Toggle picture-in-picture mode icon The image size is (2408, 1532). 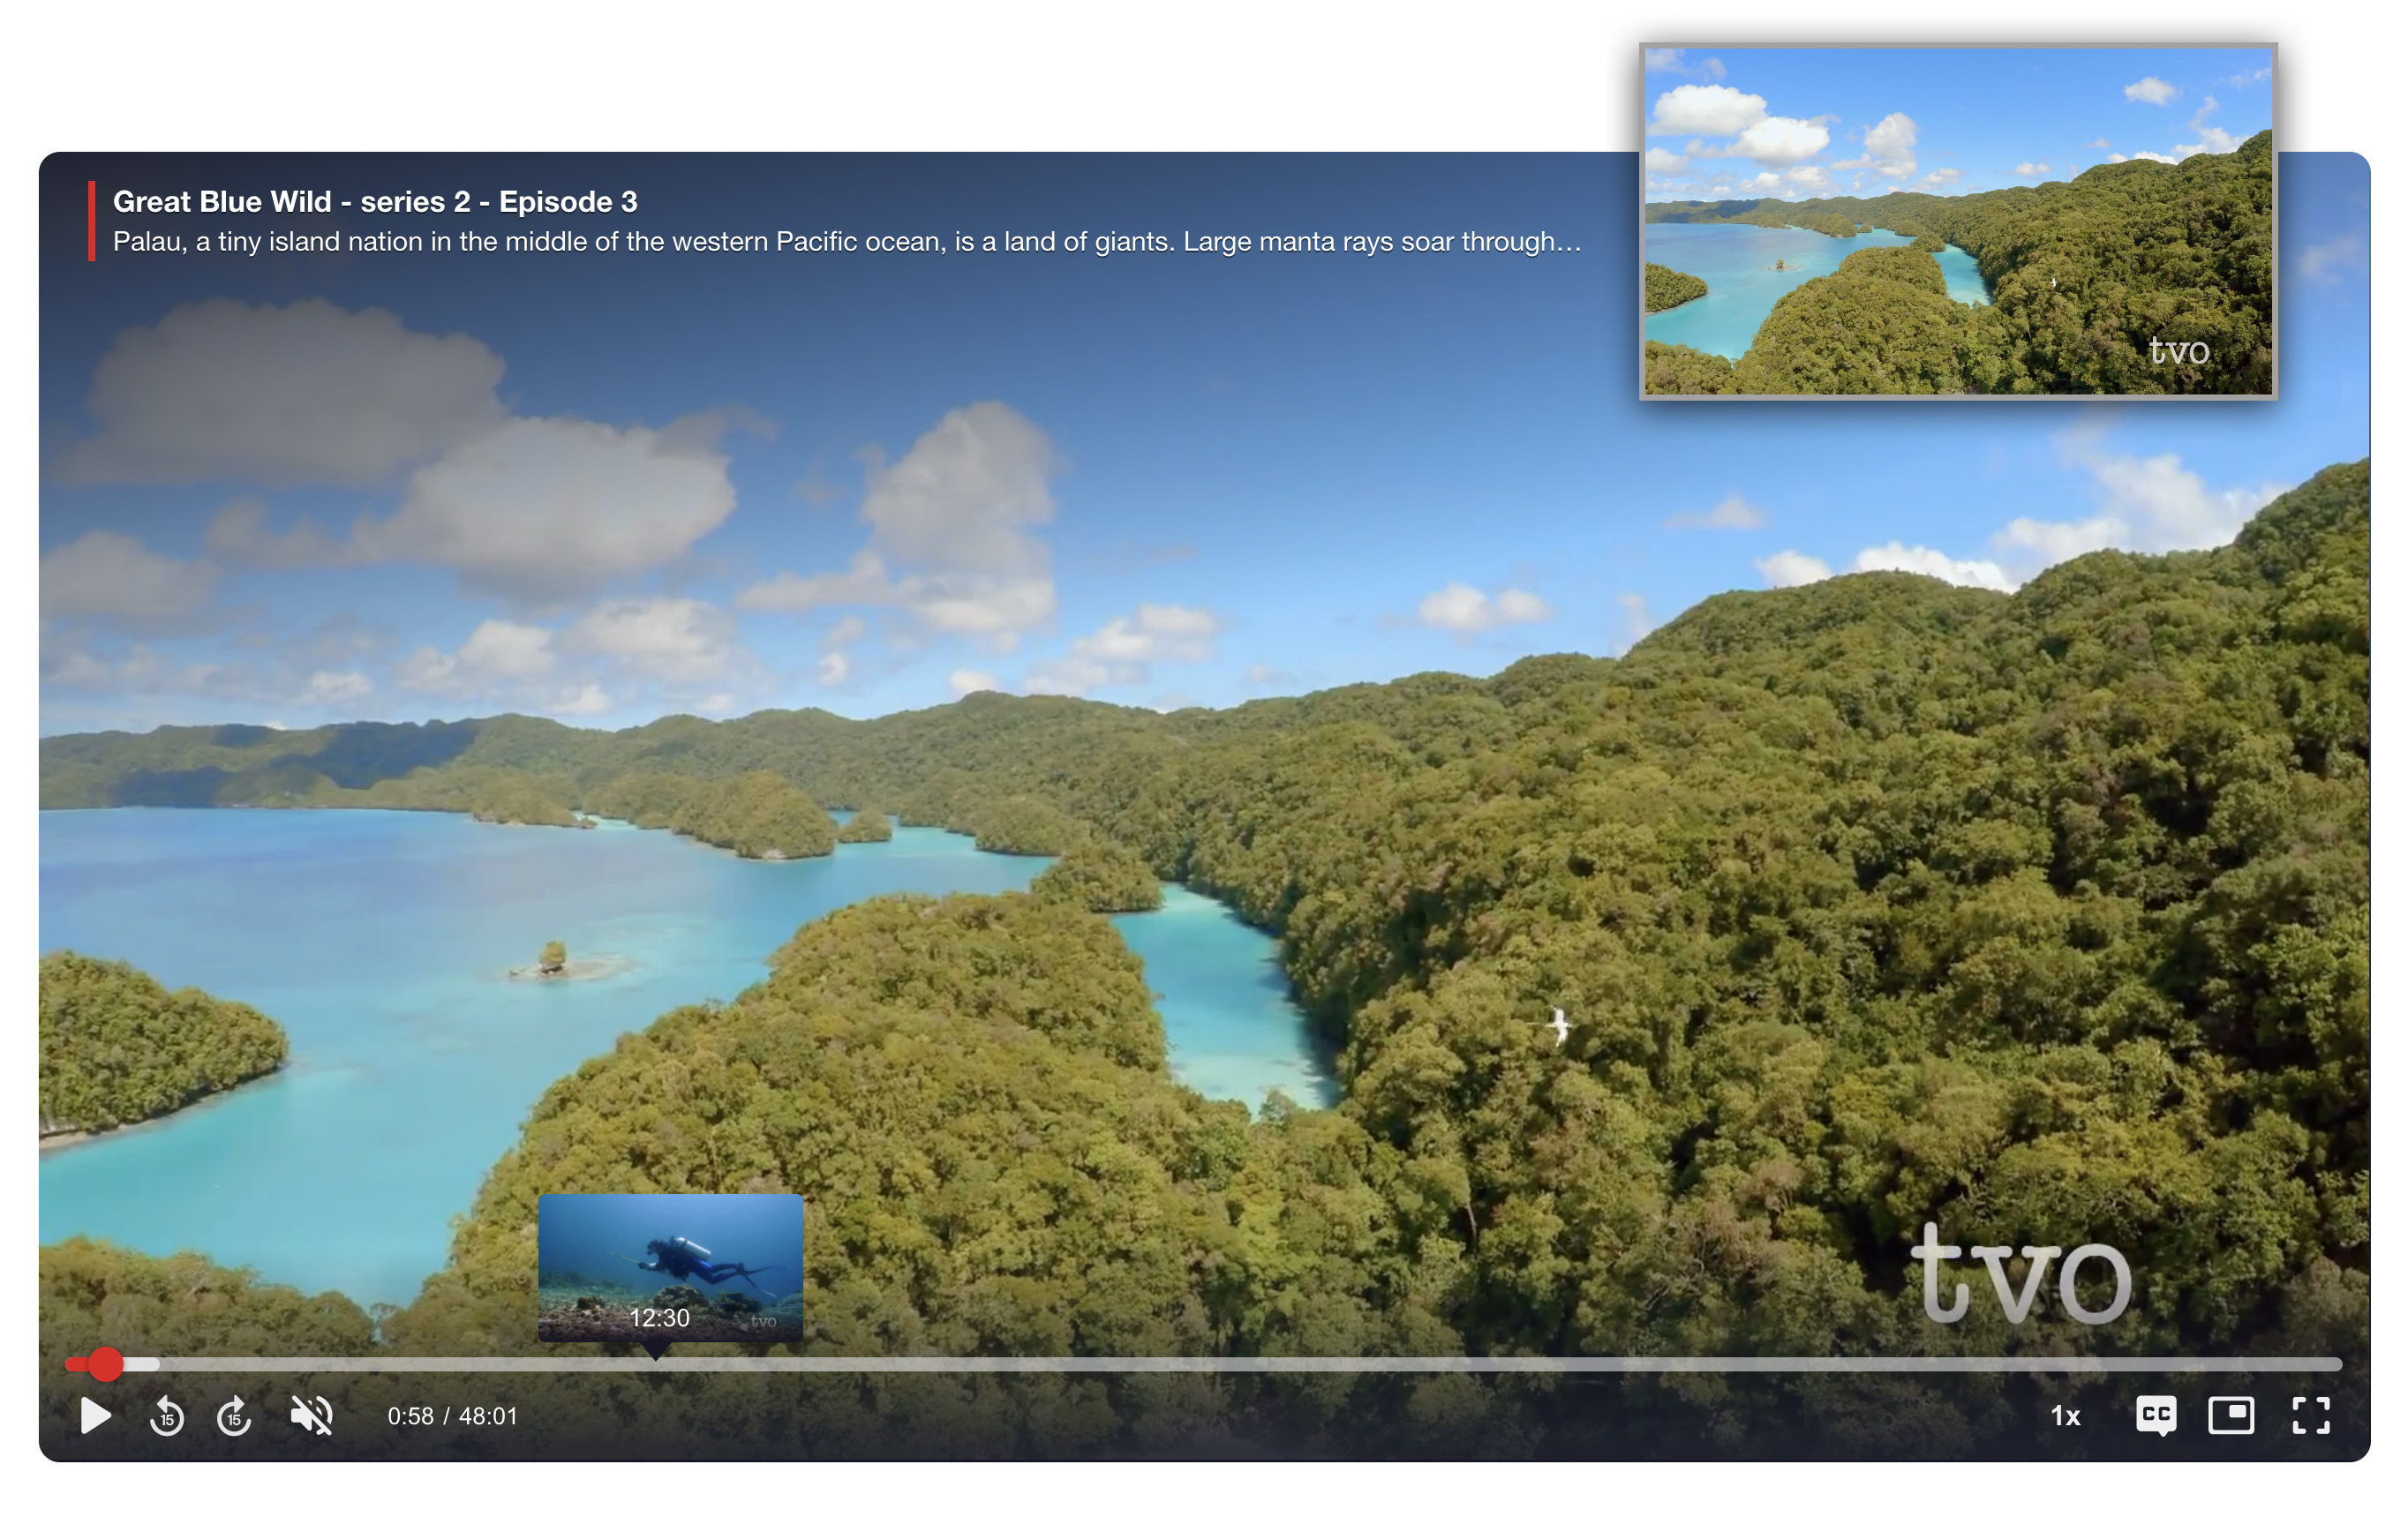click(2231, 1416)
